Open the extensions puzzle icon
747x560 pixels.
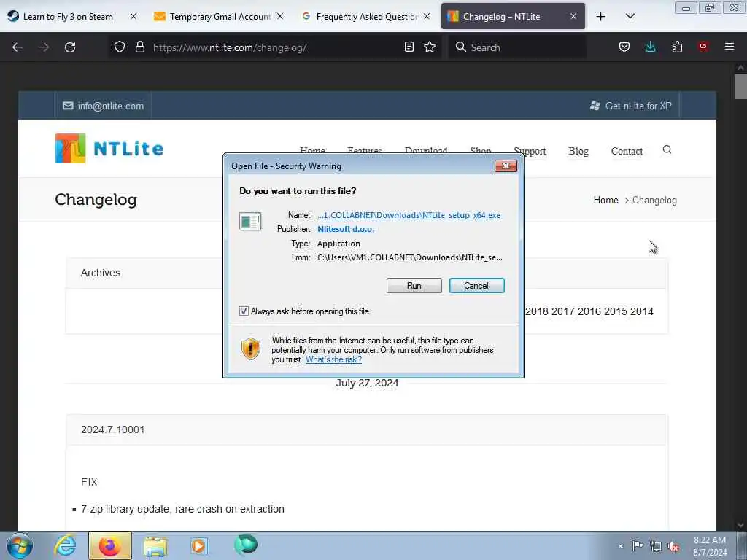tap(677, 47)
